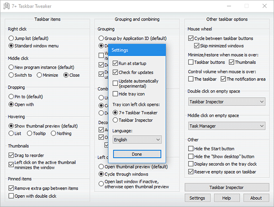Select Taskbar Inspector tray icon radio option
The height and width of the screenshot is (207, 274).
pyautogui.click(x=116, y=120)
